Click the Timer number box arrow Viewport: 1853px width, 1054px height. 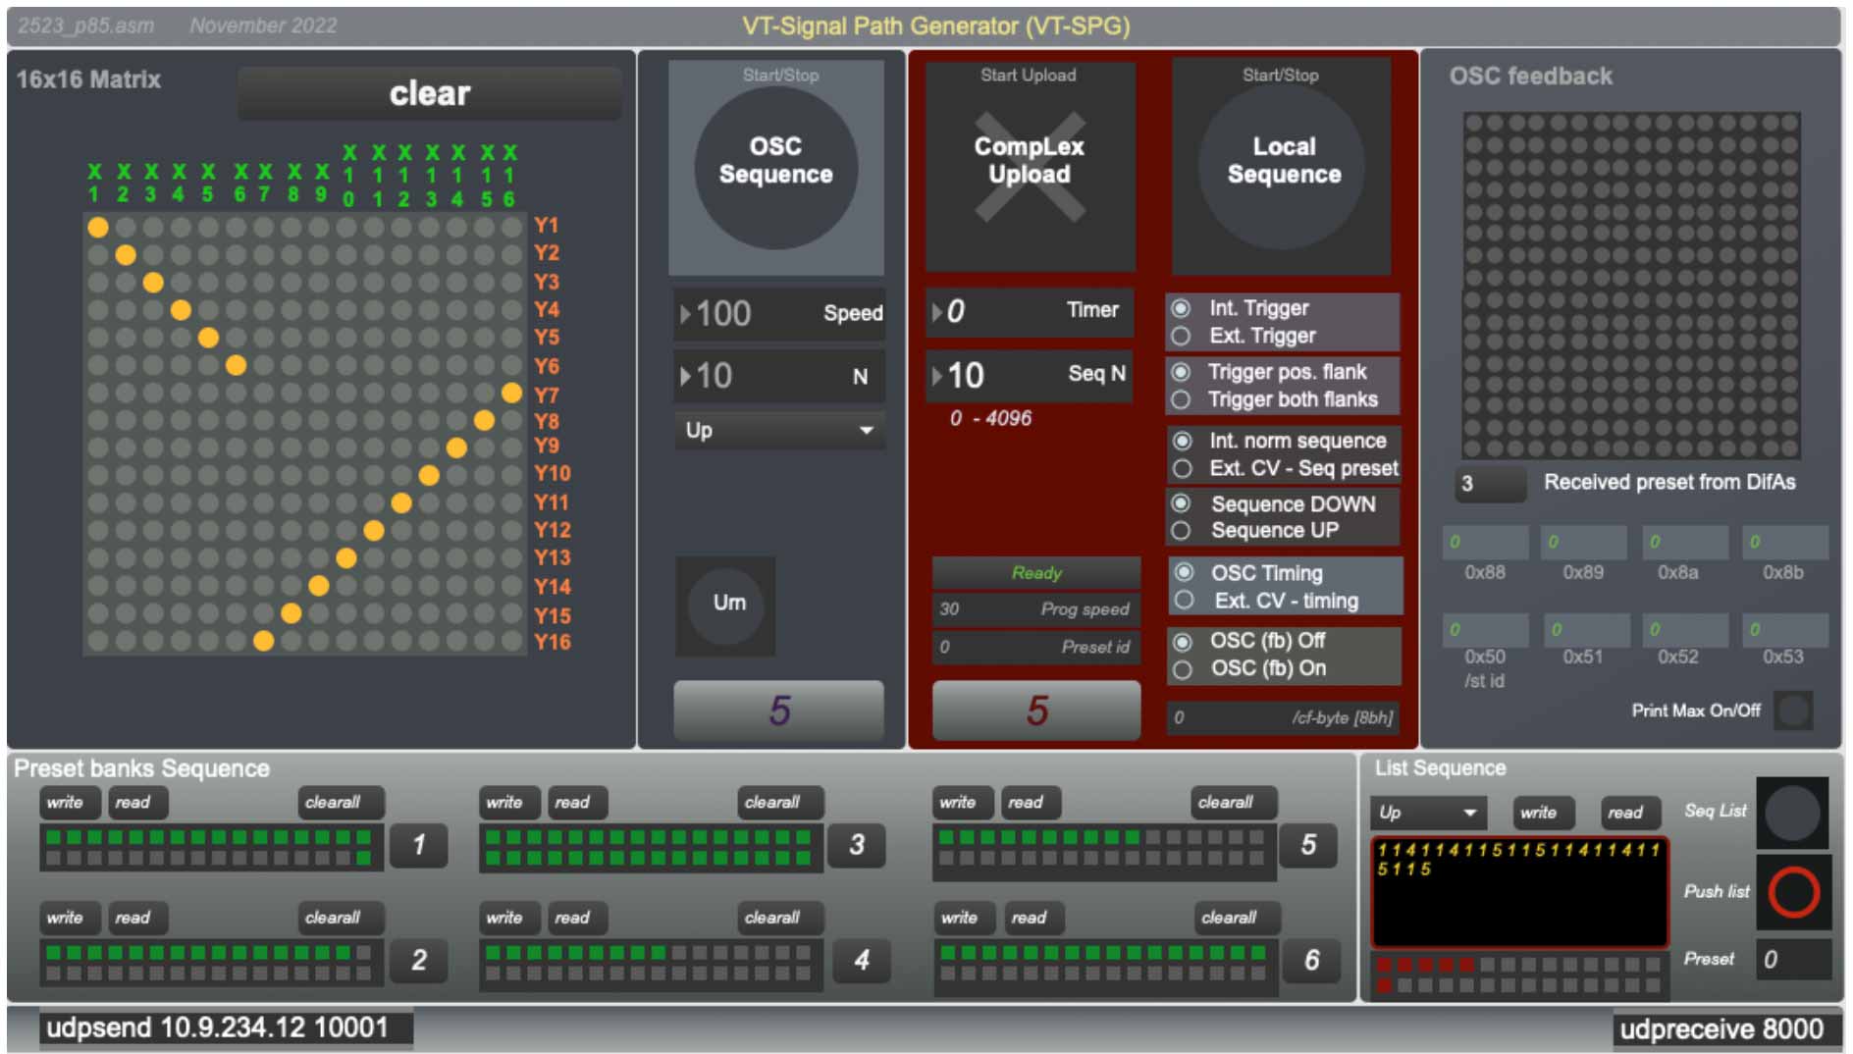pos(937,312)
